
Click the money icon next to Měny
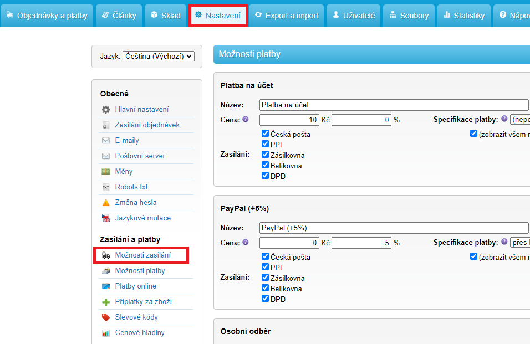pyautogui.click(x=106, y=172)
